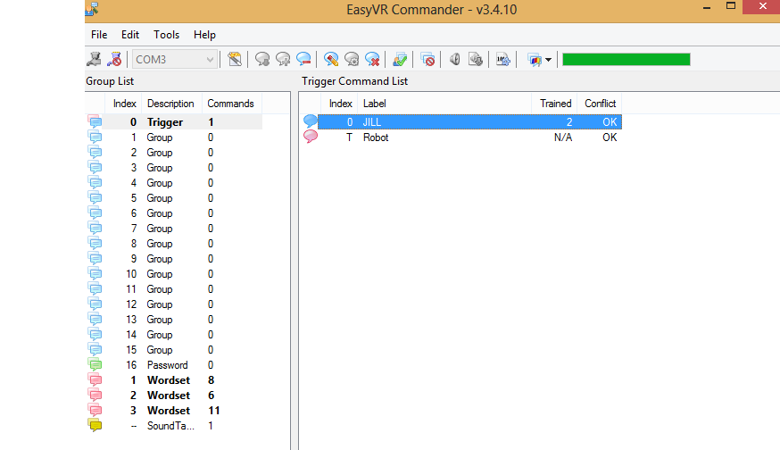Open the COM3 port dropdown

click(x=175, y=59)
